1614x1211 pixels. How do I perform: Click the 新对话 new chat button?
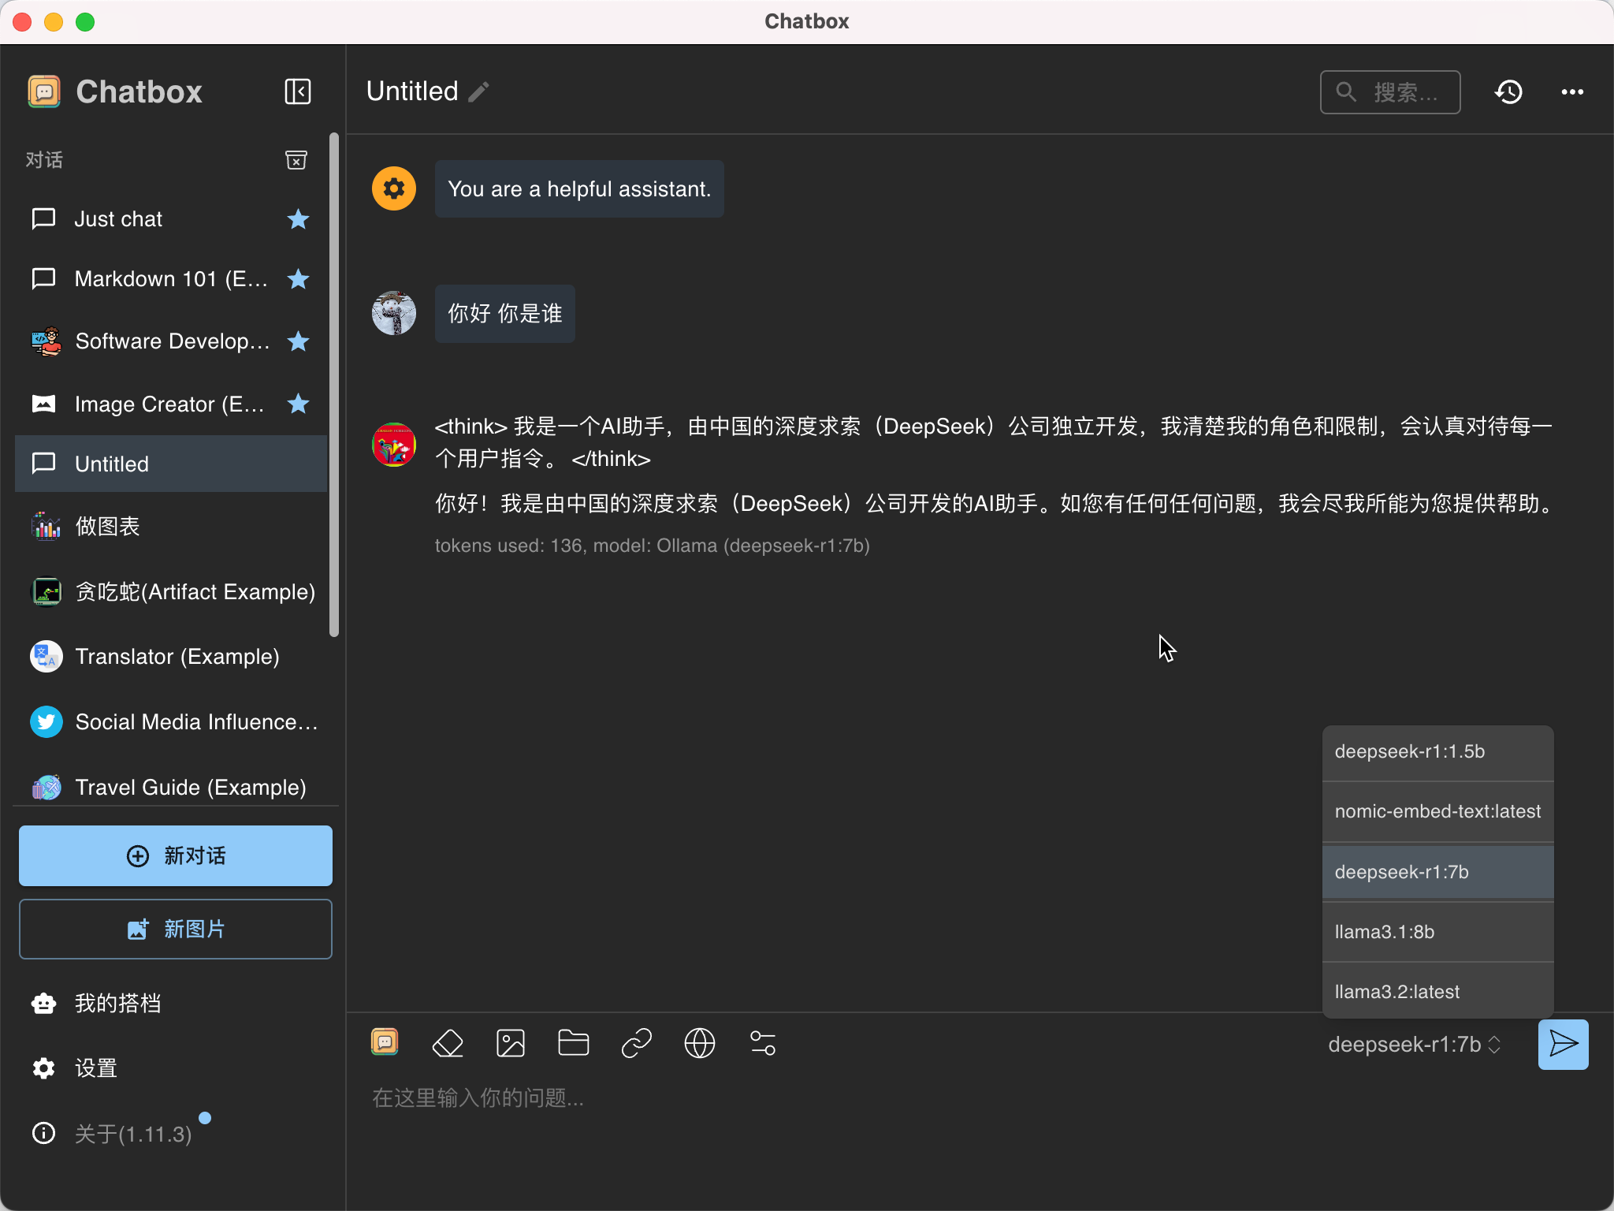point(175,855)
